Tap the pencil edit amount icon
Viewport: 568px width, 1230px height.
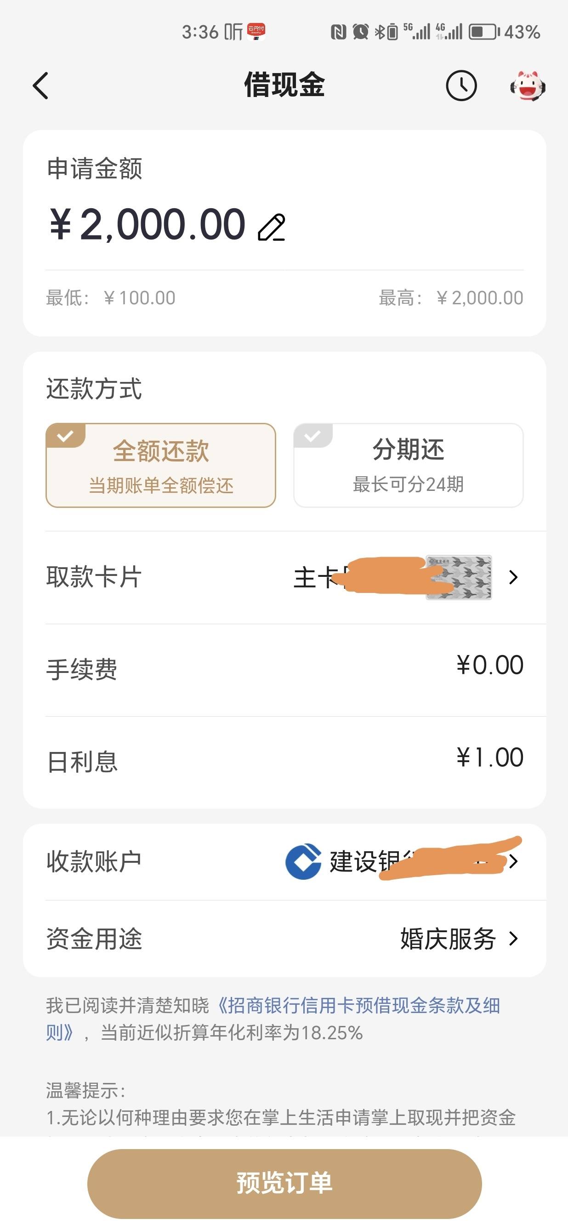[272, 228]
